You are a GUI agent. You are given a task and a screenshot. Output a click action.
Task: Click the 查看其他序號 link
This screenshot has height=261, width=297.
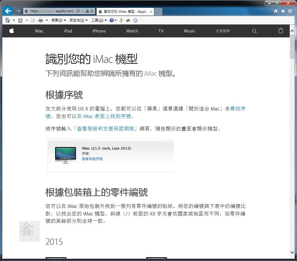92,159
